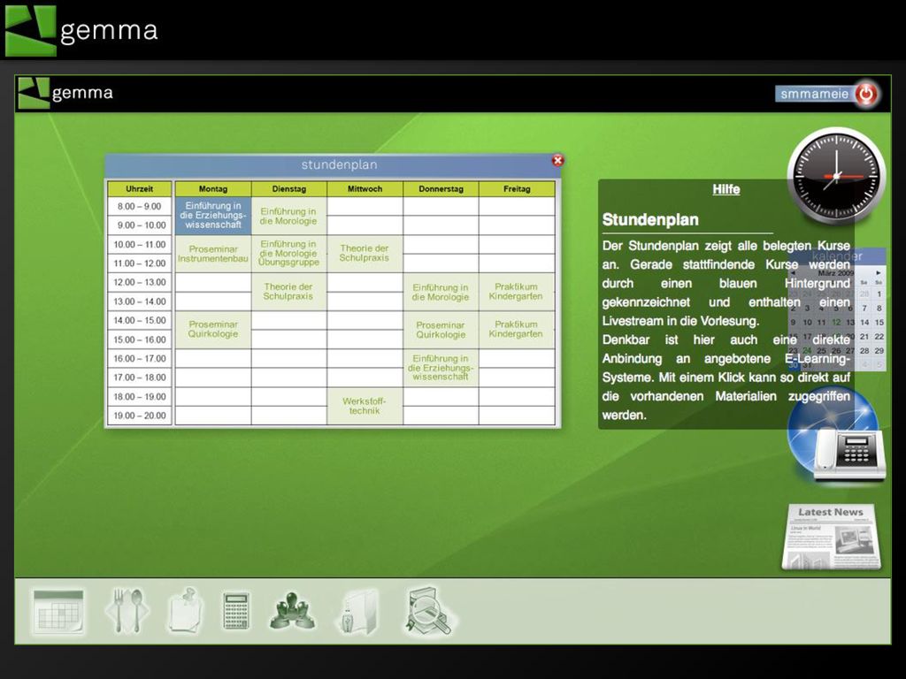Select Tuesday's Theorie der Schulpraxis cell
Viewport: 906px width, 679px height.
point(289,292)
